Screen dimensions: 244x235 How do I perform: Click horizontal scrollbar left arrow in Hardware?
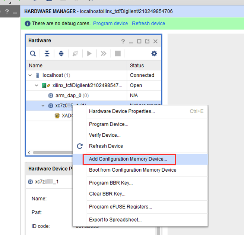tap(29, 153)
